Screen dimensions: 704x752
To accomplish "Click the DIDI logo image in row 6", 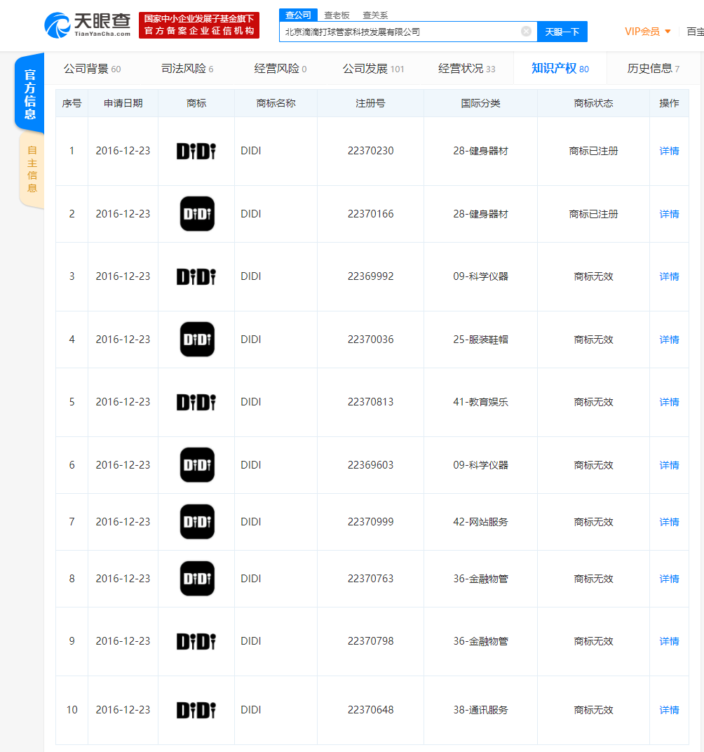I will pos(197,465).
